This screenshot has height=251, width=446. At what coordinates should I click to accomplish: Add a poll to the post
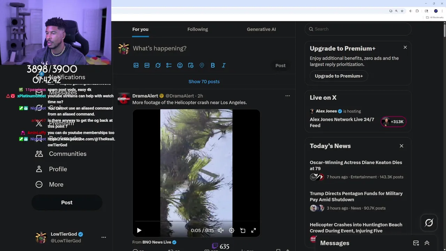point(169,65)
